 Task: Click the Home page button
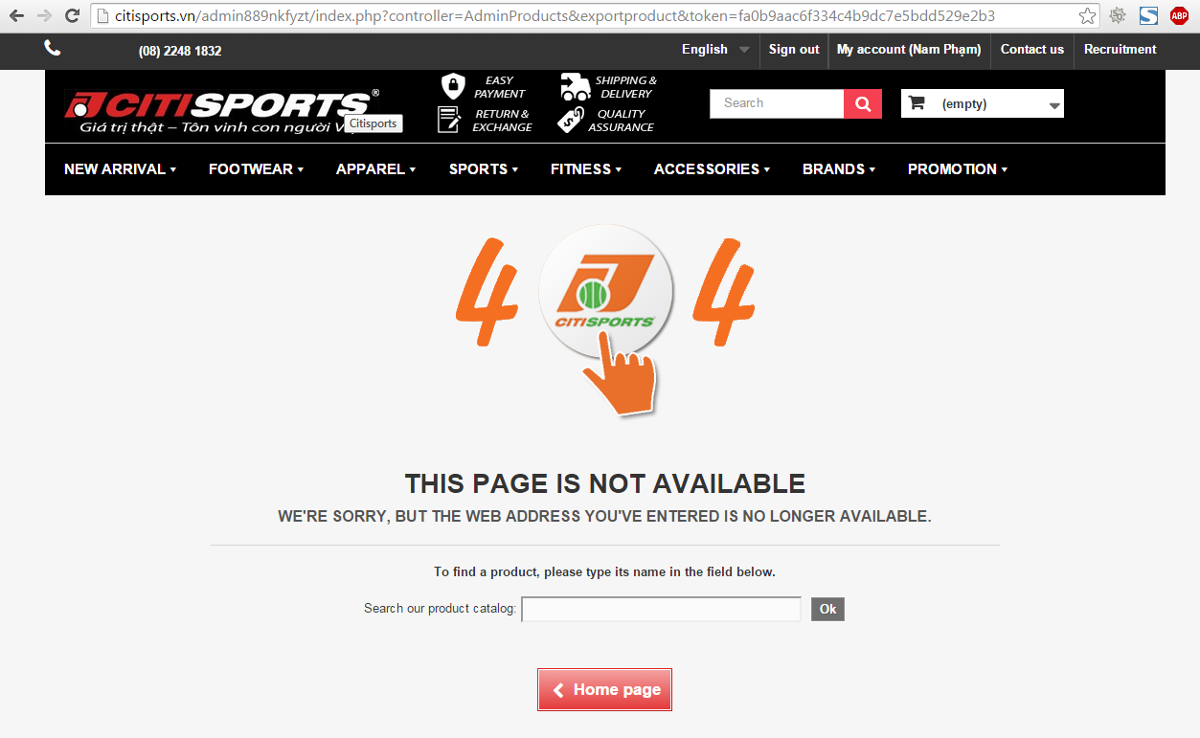[604, 689]
